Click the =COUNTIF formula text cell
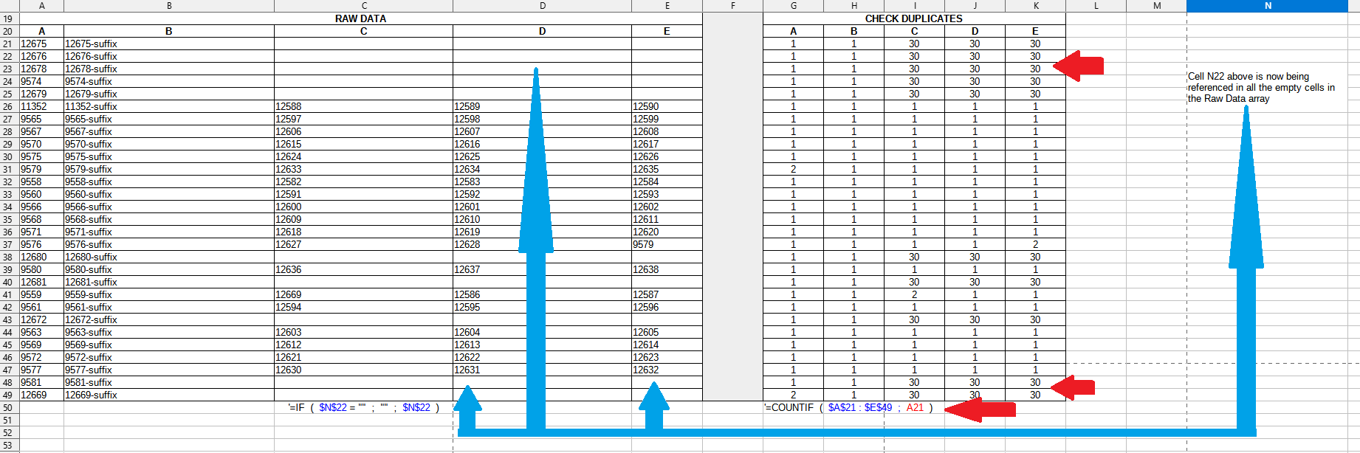The width and height of the screenshot is (1360, 453). coord(848,407)
